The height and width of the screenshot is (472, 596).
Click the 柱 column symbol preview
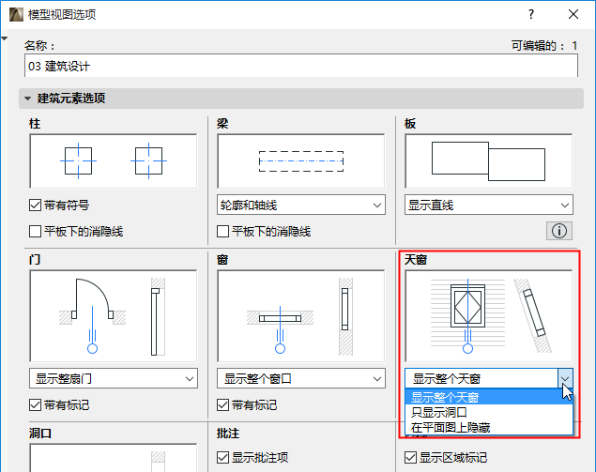coord(114,161)
